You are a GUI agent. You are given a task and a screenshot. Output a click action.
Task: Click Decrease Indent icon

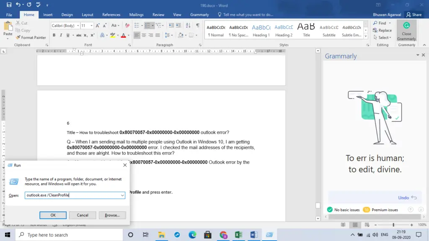[171, 26]
